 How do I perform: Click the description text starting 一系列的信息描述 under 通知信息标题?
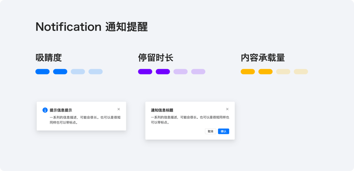(190, 120)
